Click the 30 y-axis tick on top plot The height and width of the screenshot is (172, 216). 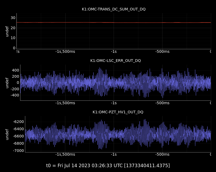tap(13, 18)
